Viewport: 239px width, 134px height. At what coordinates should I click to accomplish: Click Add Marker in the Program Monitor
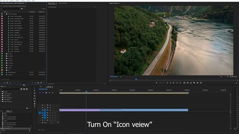[156, 83]
